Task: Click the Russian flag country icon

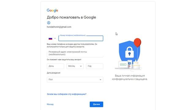Action: pos(50,39)
